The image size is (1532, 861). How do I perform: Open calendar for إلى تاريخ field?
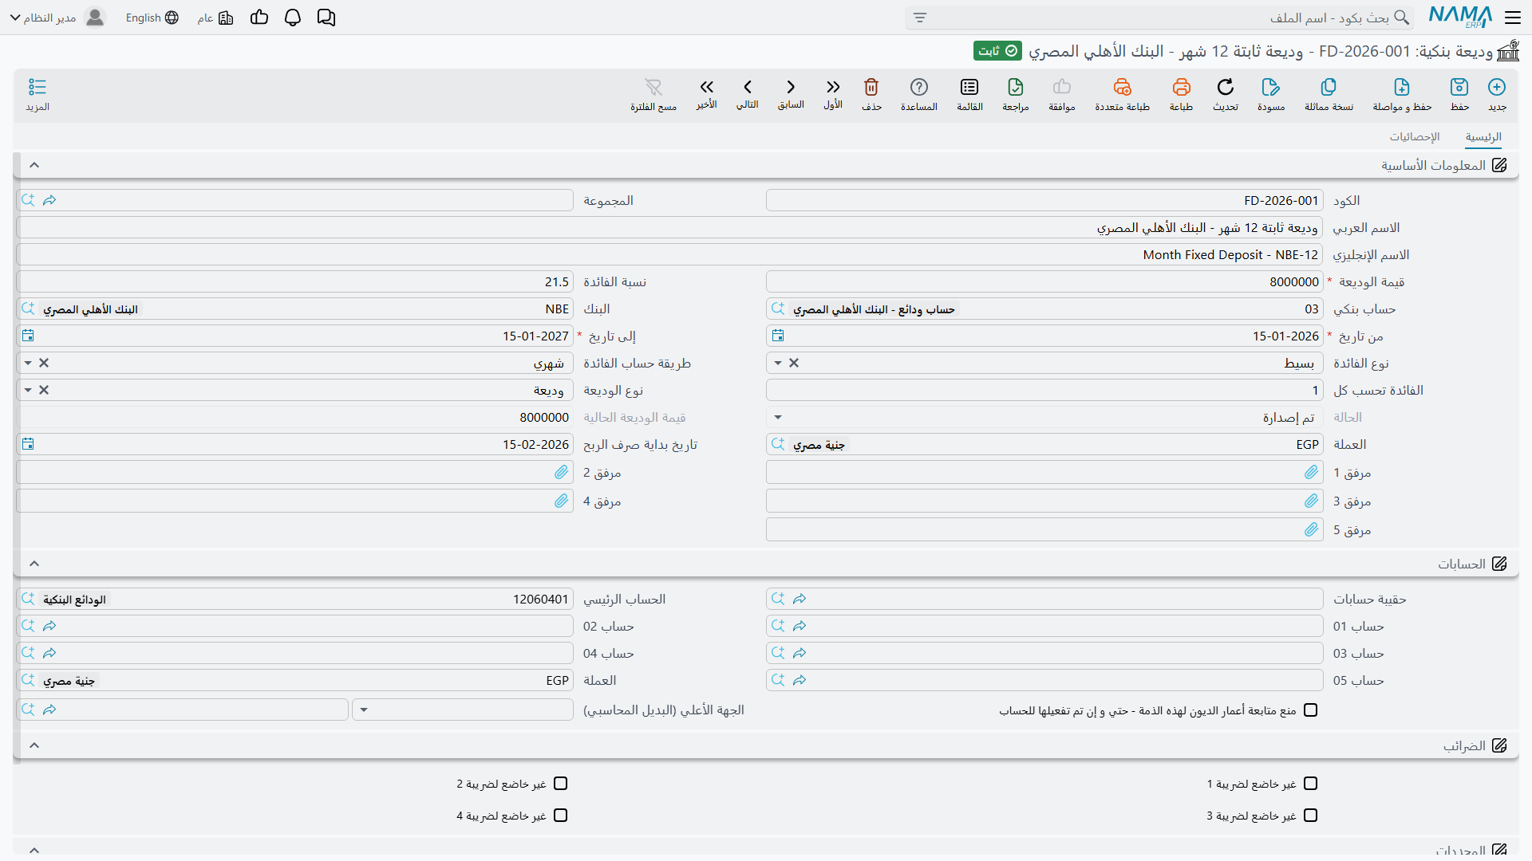[x=28, y=336]
